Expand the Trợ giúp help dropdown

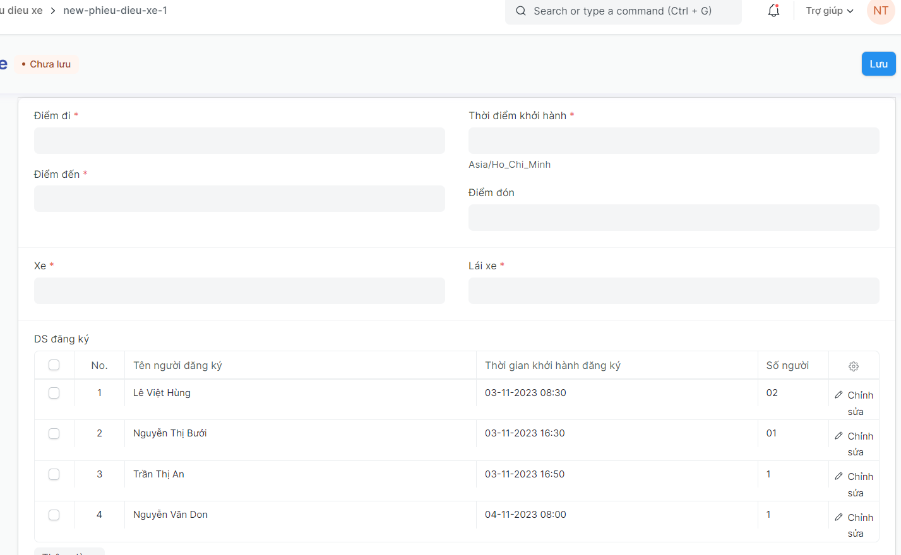pyautogui.click(x=829, y=11)
